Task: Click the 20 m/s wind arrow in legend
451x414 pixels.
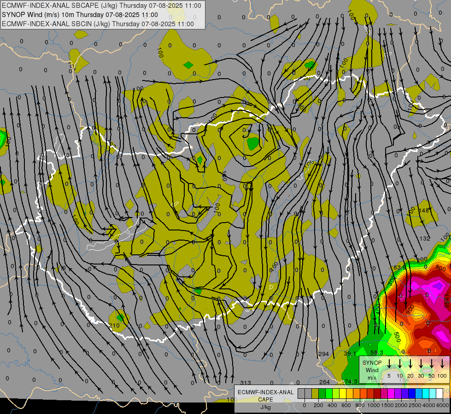Action: pos(410,364)
